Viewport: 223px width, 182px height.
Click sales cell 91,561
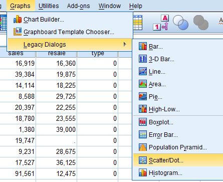18,173
